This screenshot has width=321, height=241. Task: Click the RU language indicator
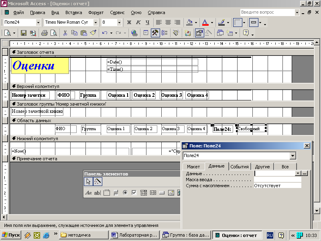tap(270, 235)
